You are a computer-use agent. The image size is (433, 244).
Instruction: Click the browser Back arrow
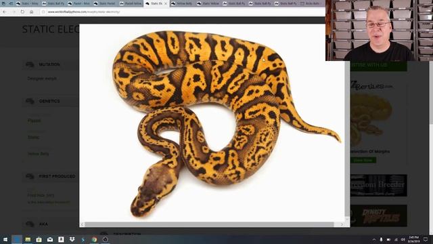tap(5, 12)
